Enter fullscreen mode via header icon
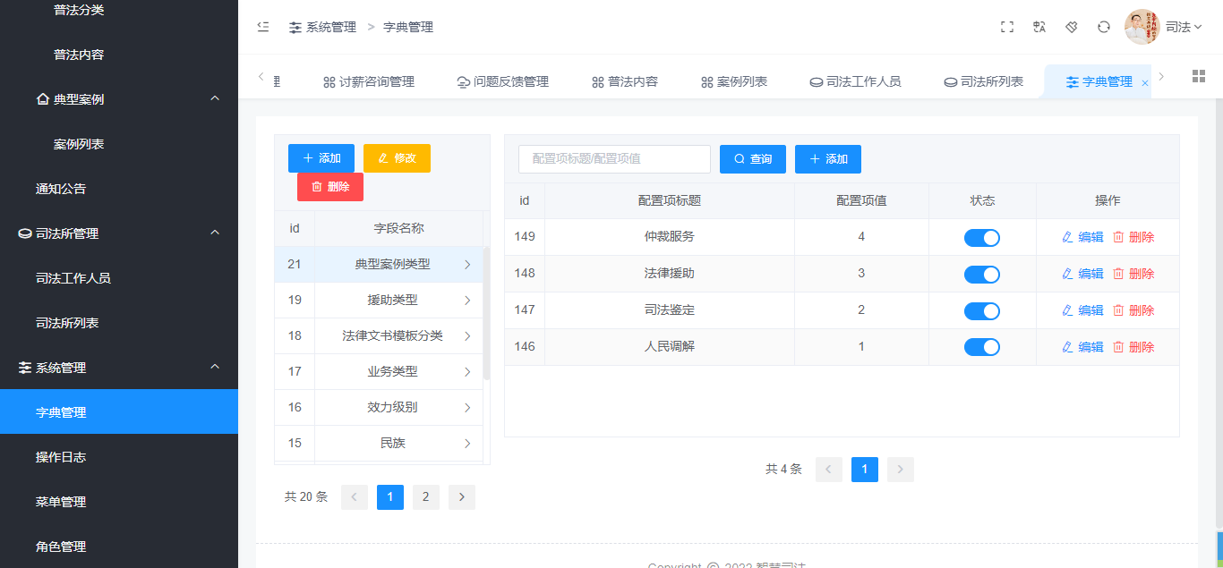The width and height of the screenshot is (1223, 568). [1007, 27]
